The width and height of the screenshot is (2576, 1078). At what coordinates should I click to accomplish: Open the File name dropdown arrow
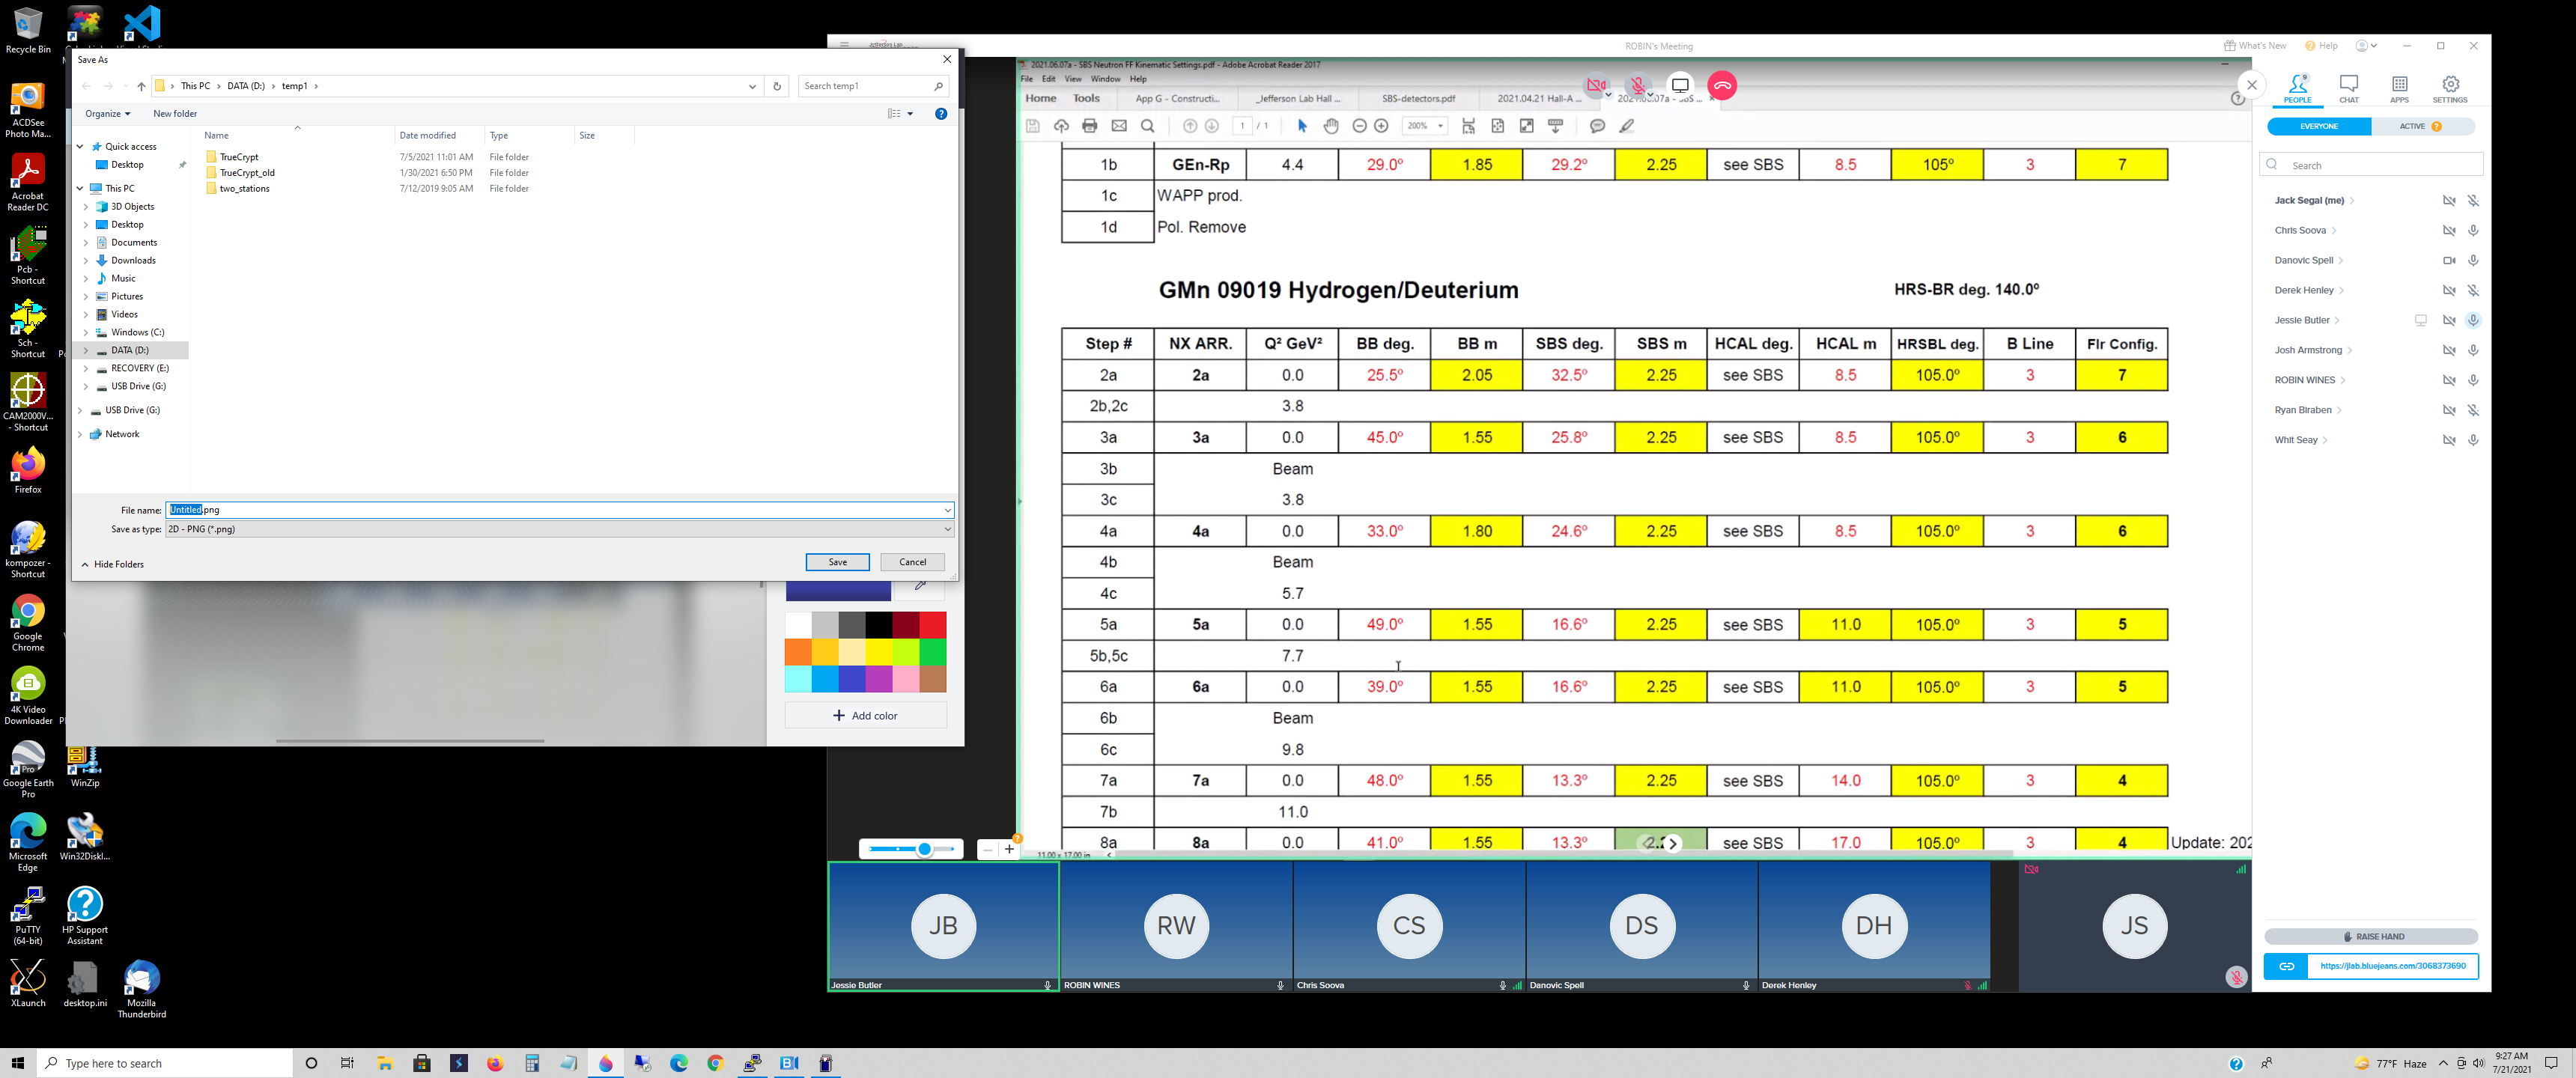click(947, 510)
